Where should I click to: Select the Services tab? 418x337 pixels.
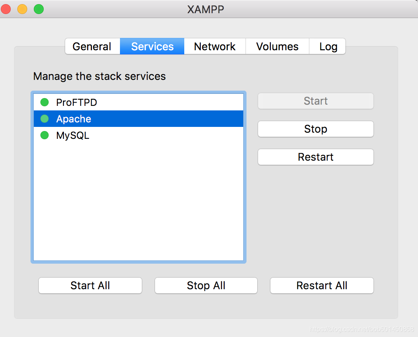pos(152,47)
